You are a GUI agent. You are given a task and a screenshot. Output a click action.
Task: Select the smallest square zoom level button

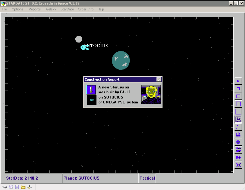pos(238,81)
